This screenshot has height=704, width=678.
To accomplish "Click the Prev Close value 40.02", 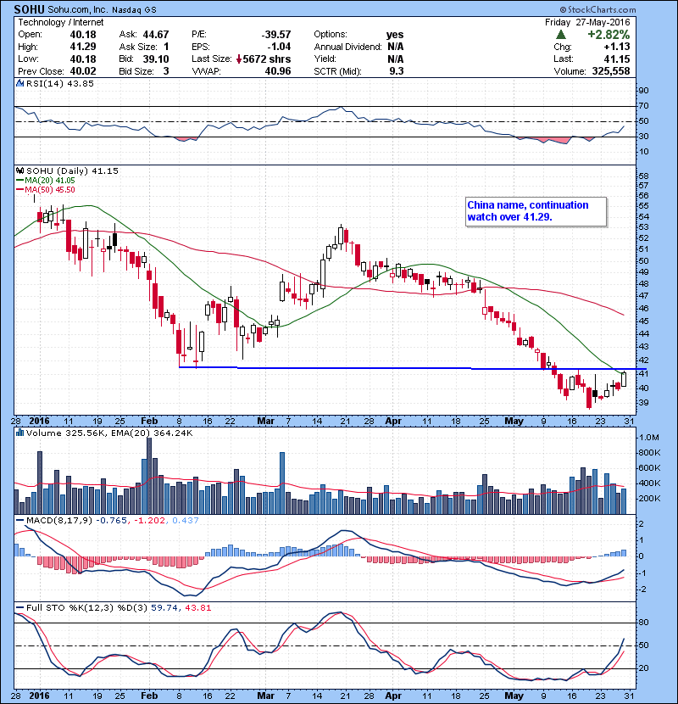I will coord(83,71).
